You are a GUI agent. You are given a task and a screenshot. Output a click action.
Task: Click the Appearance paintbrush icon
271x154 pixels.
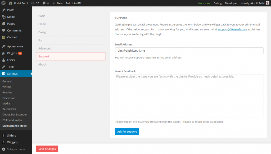coord(4,46)
